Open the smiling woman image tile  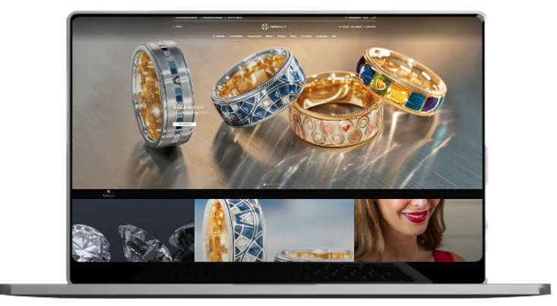419,230
